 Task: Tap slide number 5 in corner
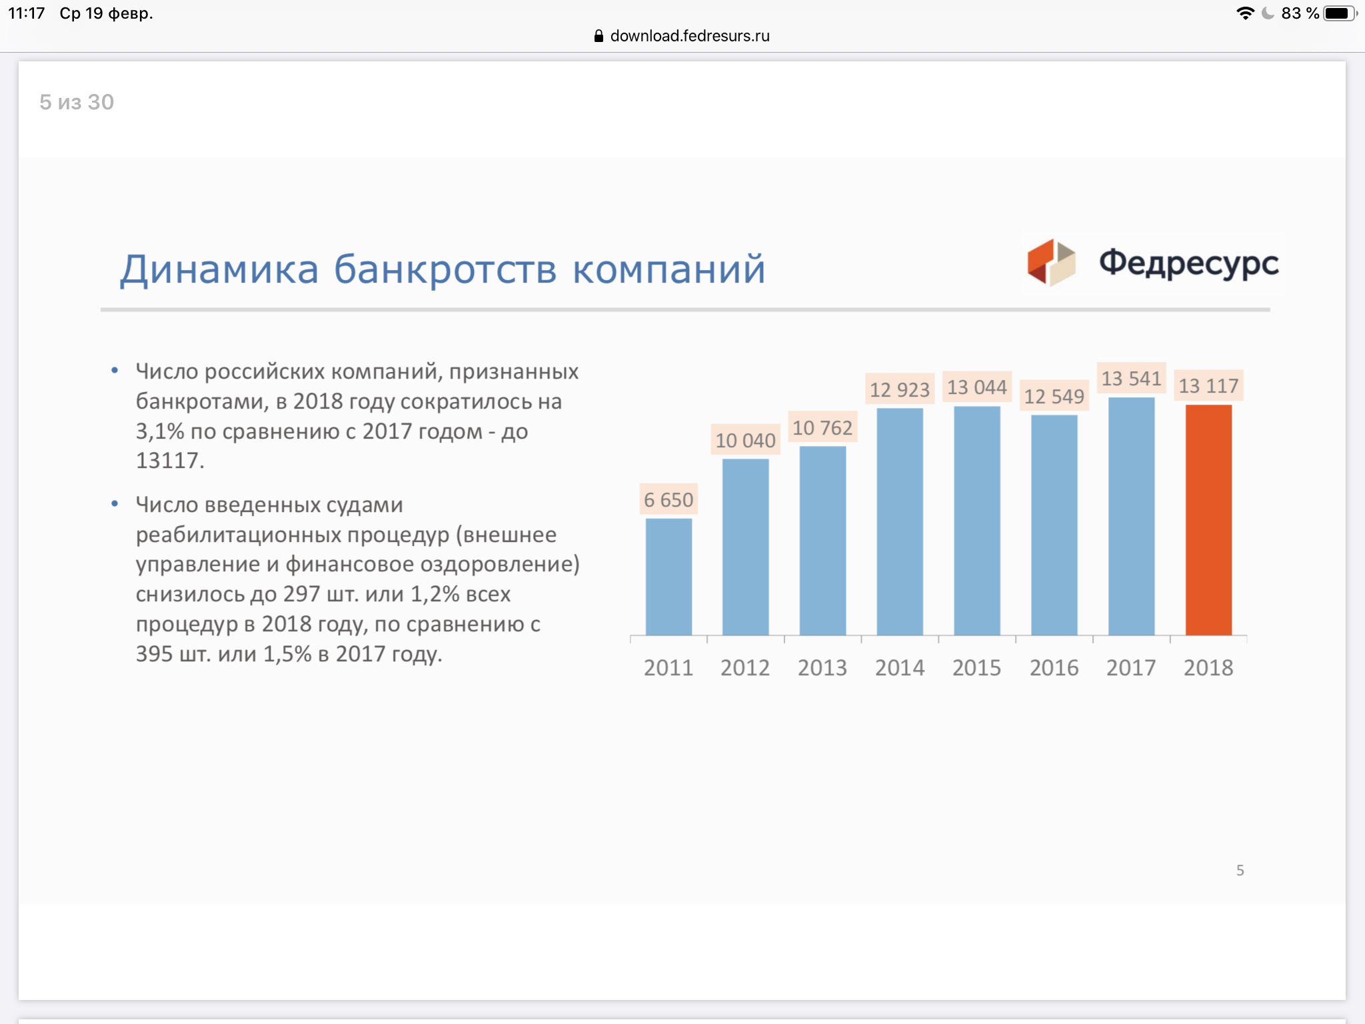click(x=1240, y=870)
